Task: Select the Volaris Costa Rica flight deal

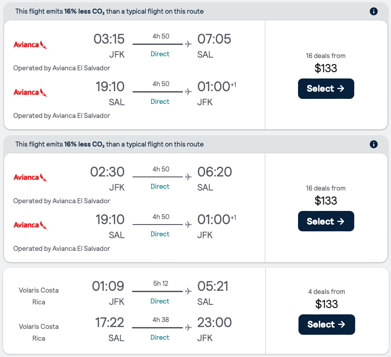Action: pyautogui.click(x=326, y=324)
